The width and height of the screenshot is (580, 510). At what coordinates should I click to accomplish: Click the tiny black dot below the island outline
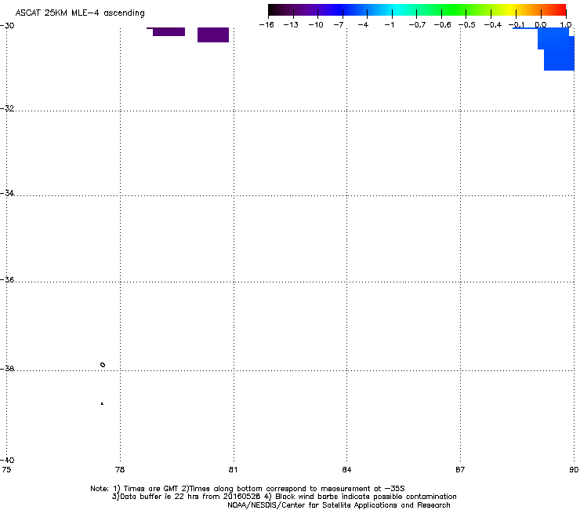coord(102,404)
